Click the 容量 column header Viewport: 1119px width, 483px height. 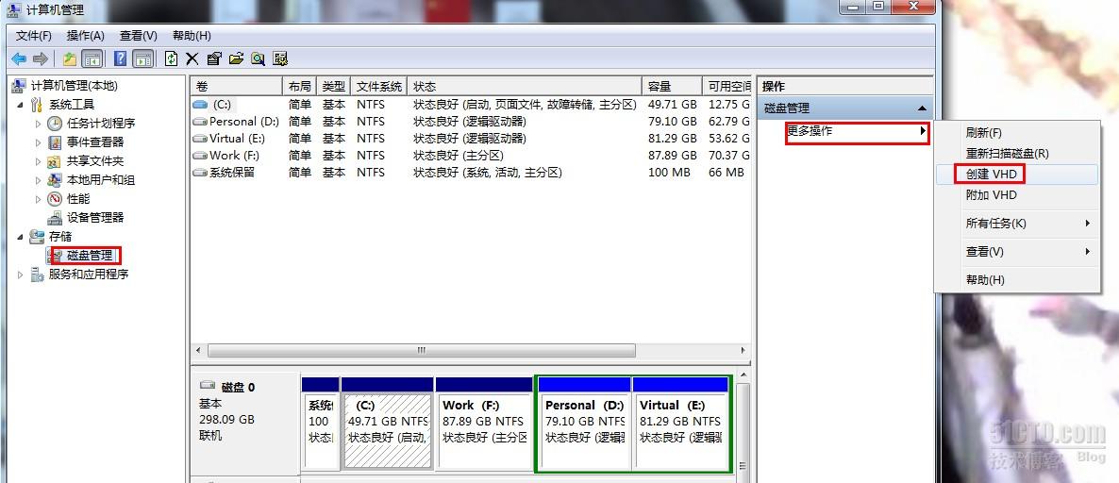click(x=660, y=86)
